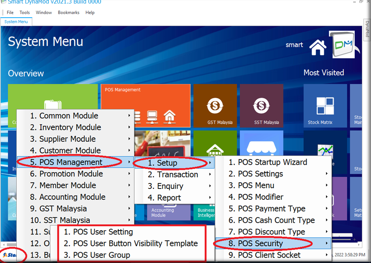This screenshot has height=263, width=371.
Task: Launch POS Startup Wizard
Action: tap(272, 162)
